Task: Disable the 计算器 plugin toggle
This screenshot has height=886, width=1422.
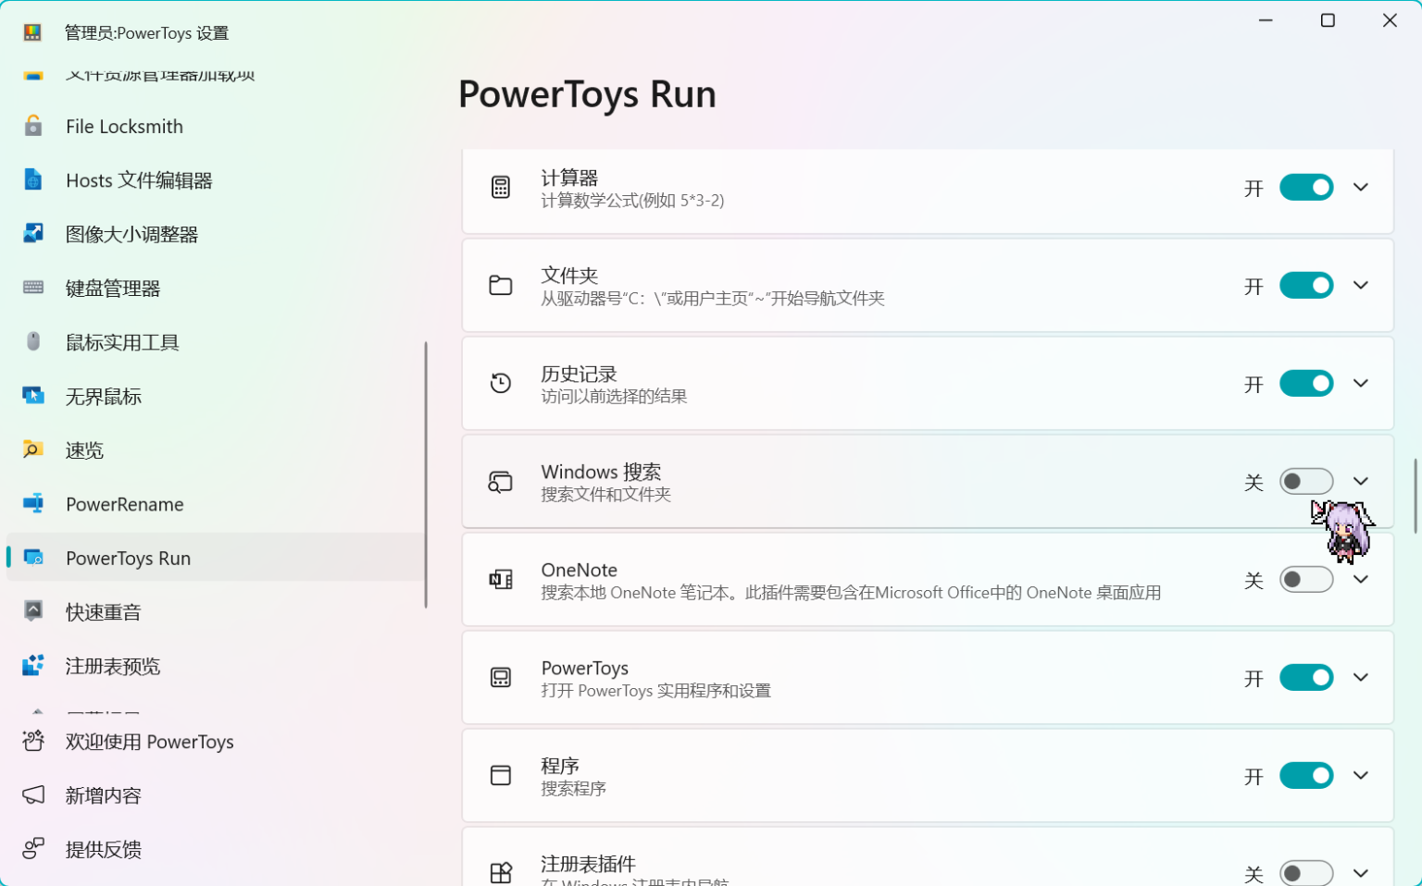Action: tap(1306, 187)
